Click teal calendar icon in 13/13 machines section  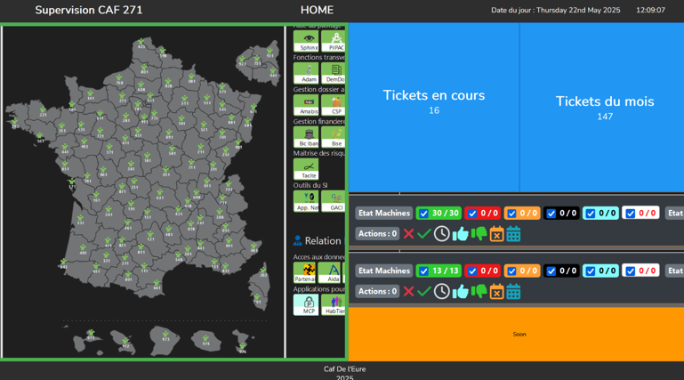[x=513, y=292]
